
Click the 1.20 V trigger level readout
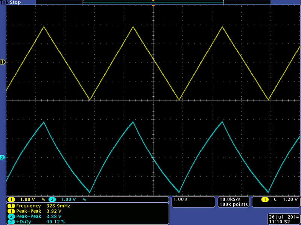pos(287,199)
